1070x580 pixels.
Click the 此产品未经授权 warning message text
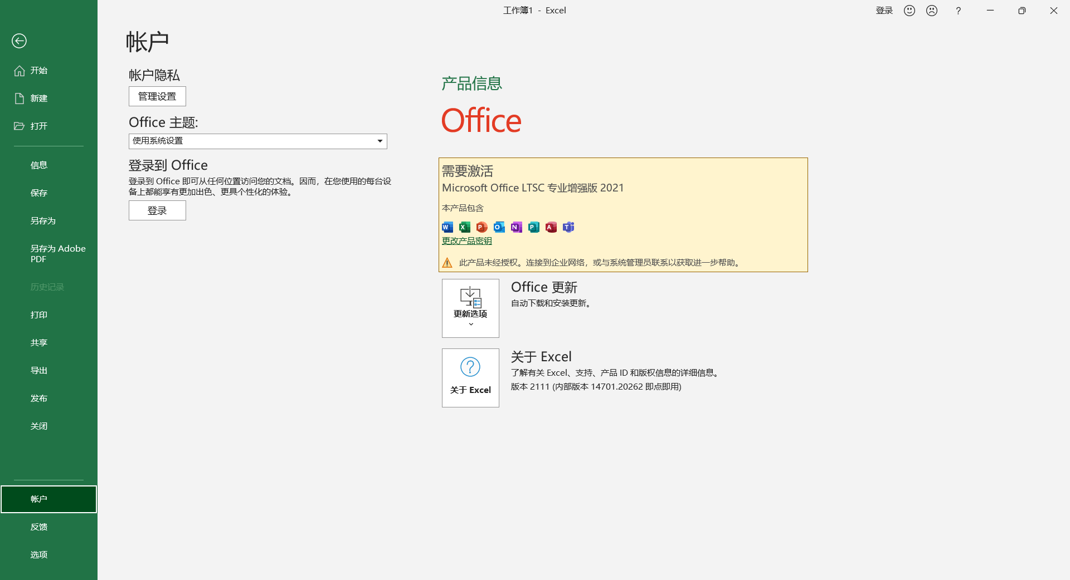click(601, 263)
